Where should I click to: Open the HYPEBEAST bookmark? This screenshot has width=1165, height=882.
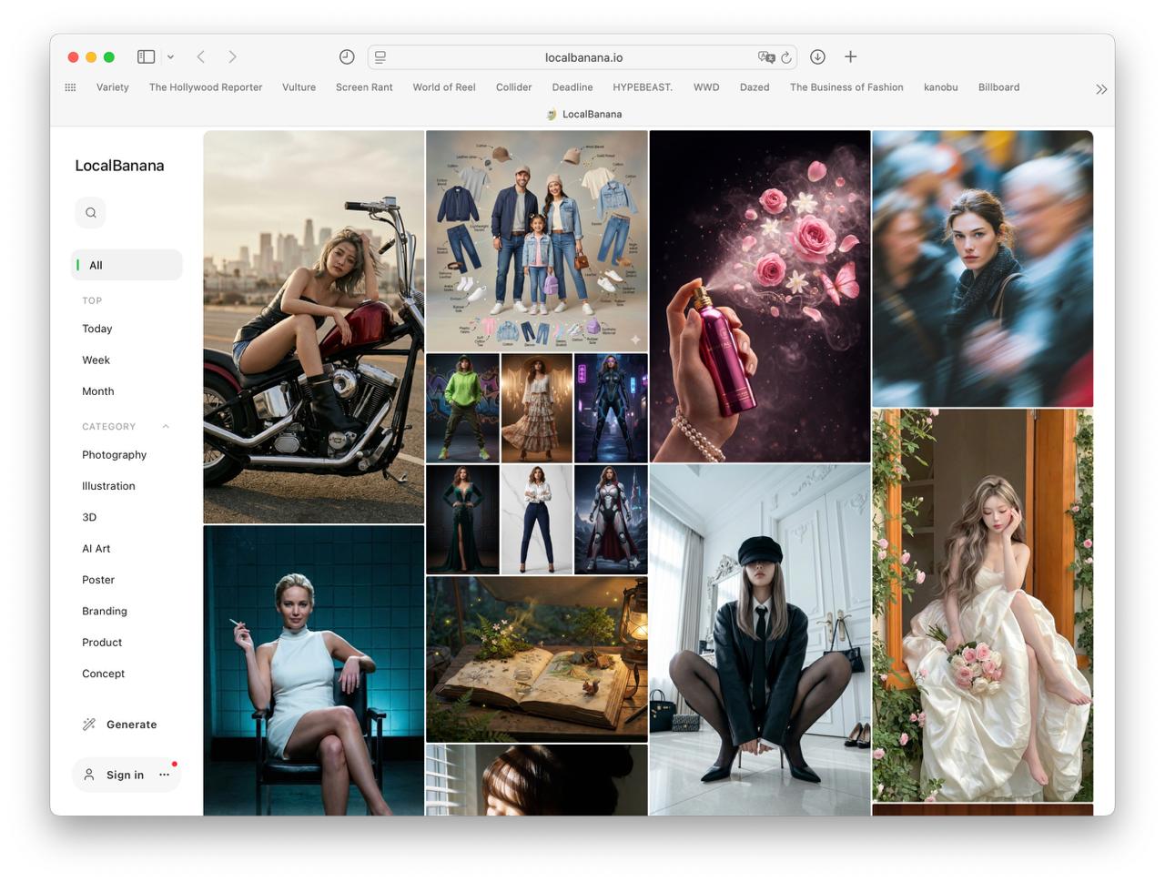[642, 87]
